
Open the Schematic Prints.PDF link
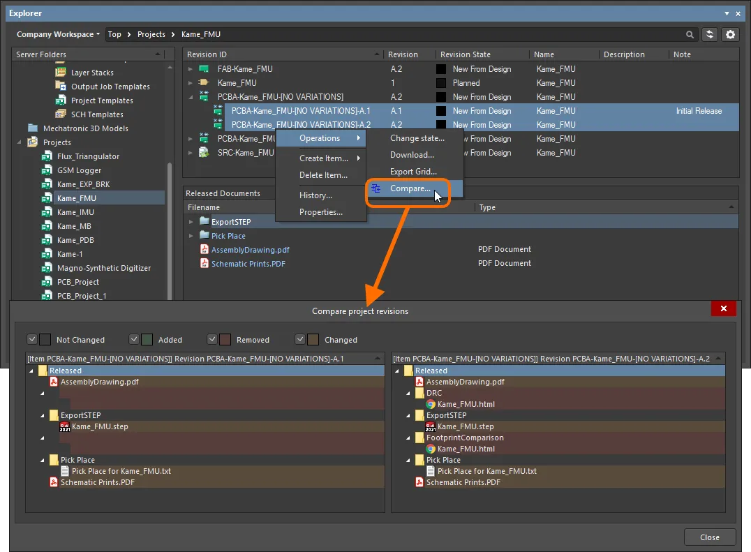248,264
